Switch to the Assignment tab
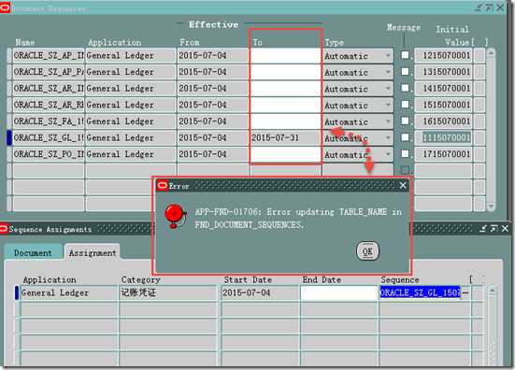Image resolution: width=515 pixels, height=370 pixels. [93, 253]
